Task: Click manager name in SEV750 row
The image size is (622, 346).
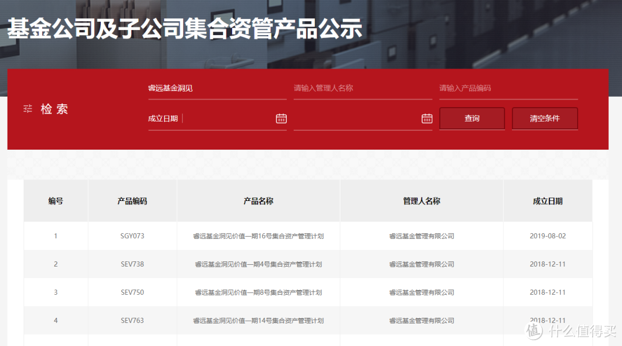Action: [422, 292]
